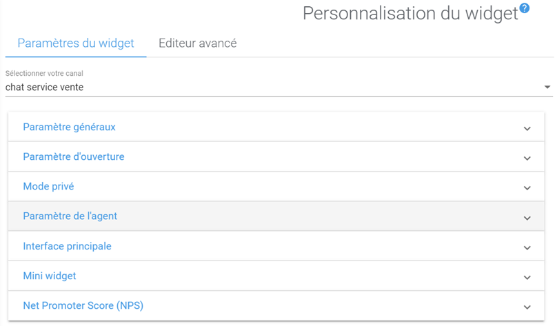Open channel dropdown arrow

coord(547,88)
